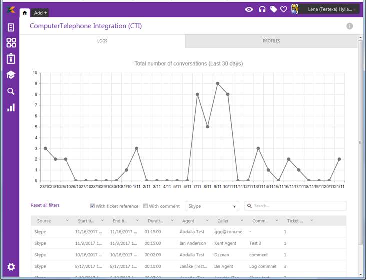Open the dashboard grid icon in sidebar
The image size is (366, 280).
pyautogui.click(x=11, y=43)
